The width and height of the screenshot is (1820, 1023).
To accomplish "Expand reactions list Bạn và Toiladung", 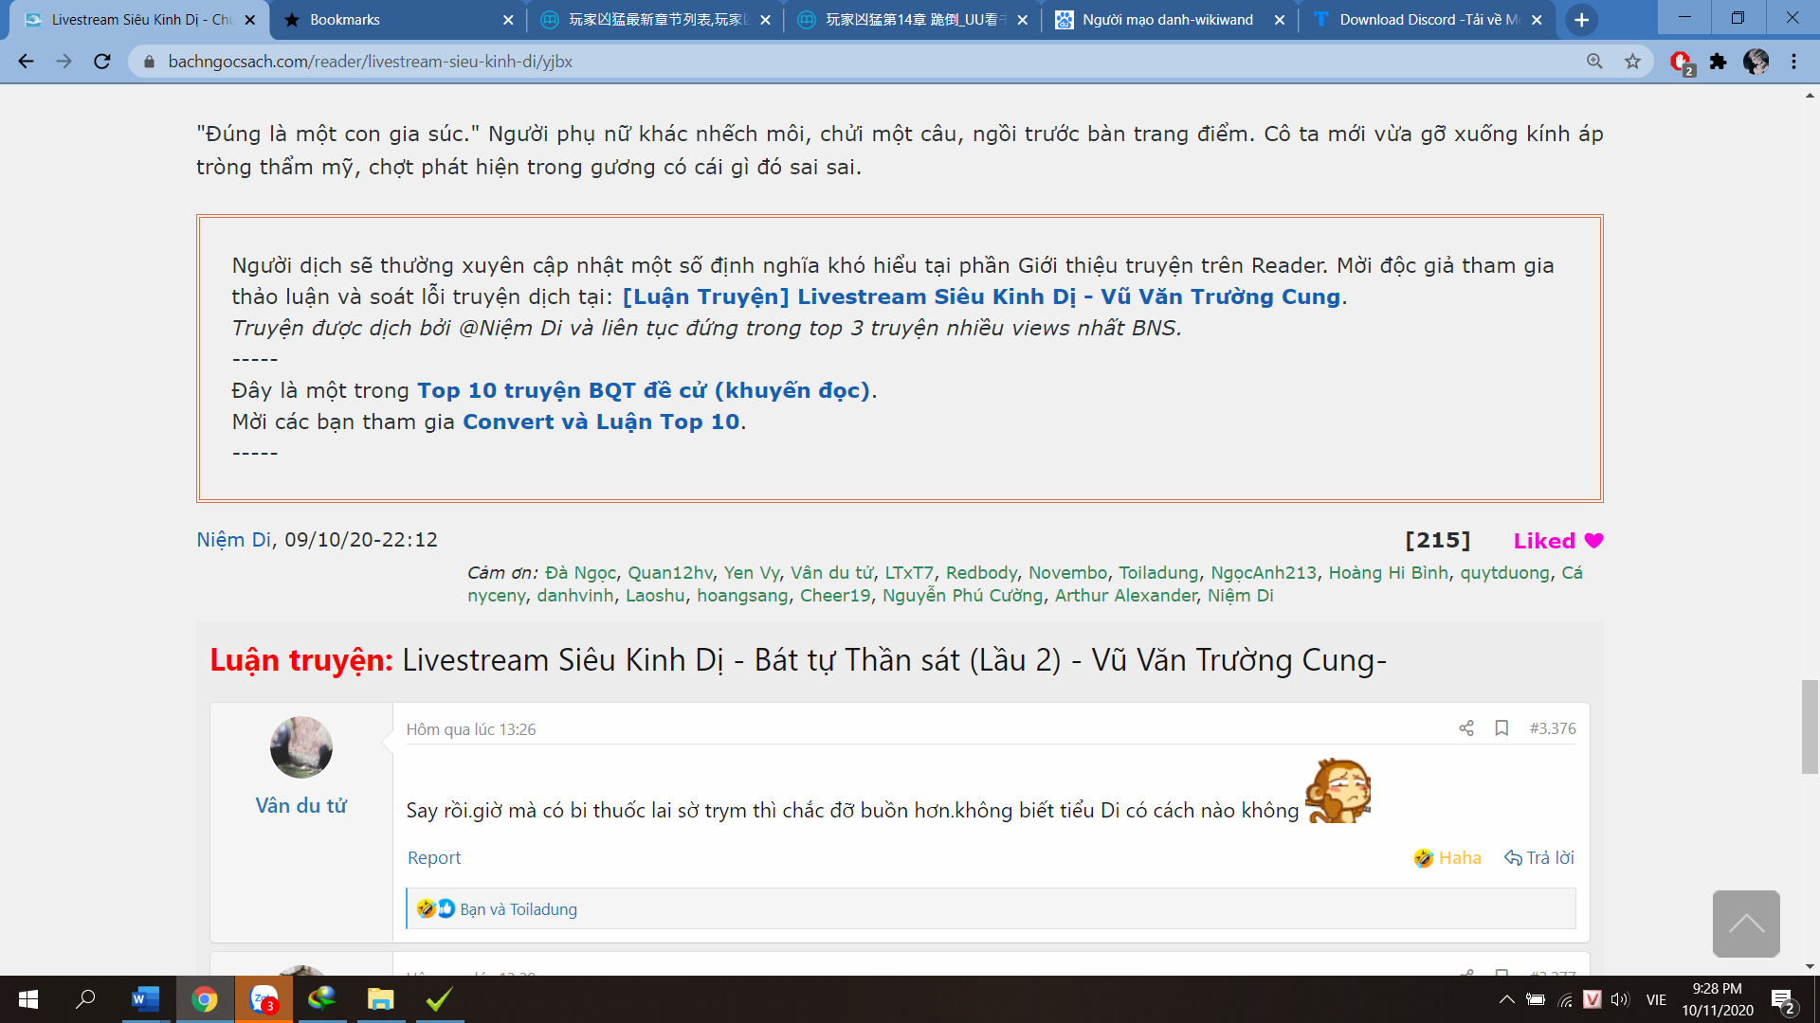I will (519, 909).
